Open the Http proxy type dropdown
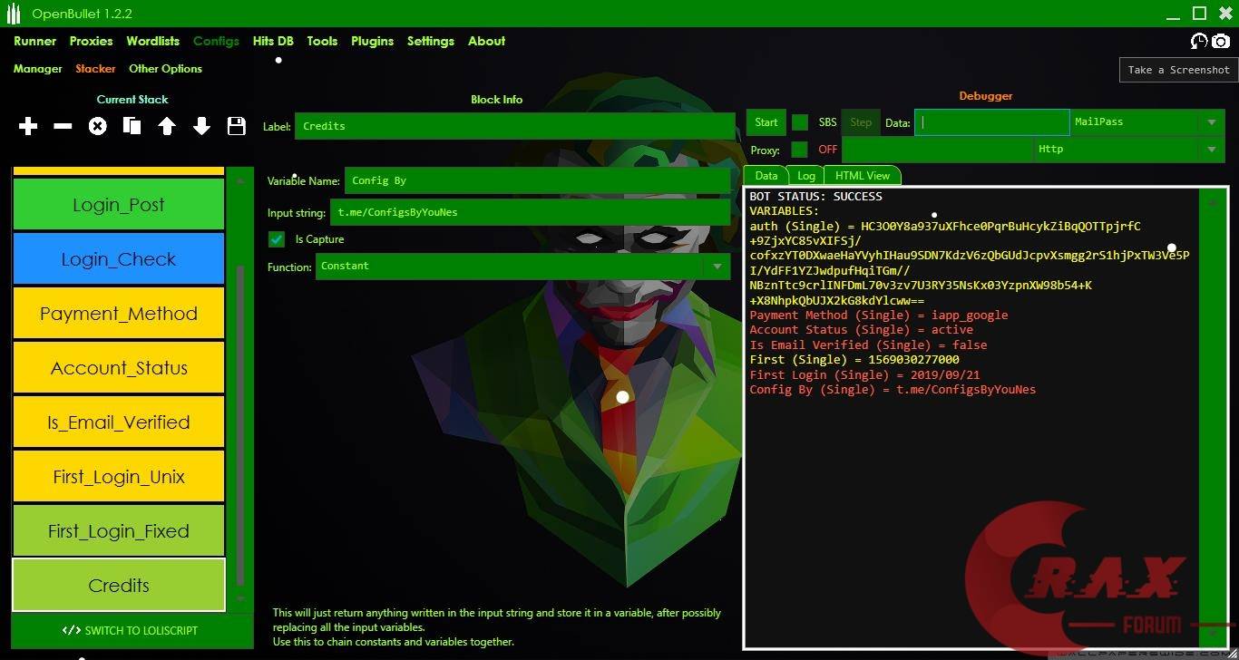1239x660 pixels. 1213,149
